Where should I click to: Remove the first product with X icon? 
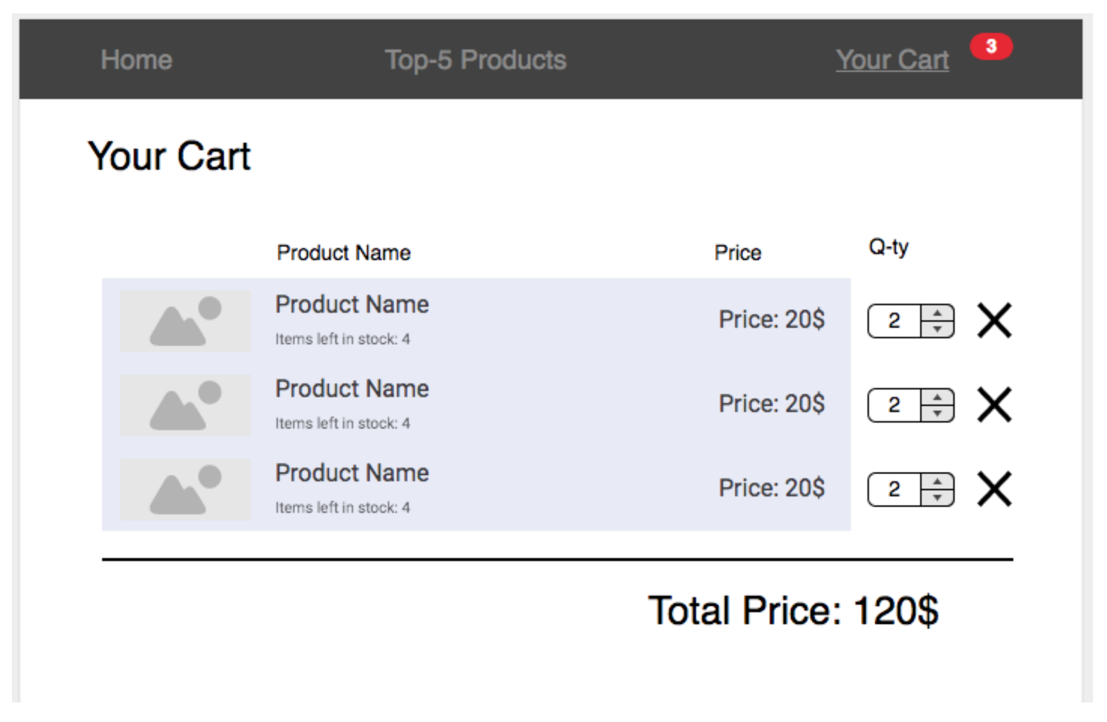pos(994,321)
